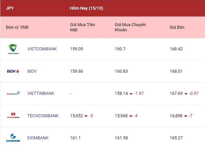Open the VIETTINBANK link
The image size is (205, 149).
(41, 93)
